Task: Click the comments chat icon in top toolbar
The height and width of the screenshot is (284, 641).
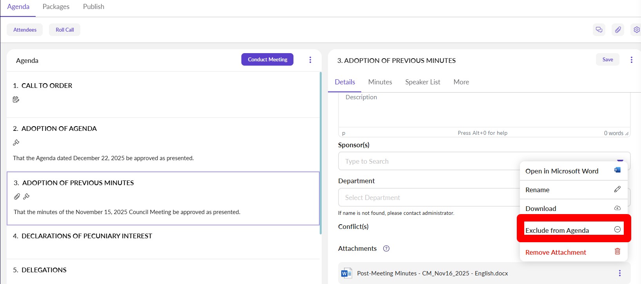Action: coord(599,30)
